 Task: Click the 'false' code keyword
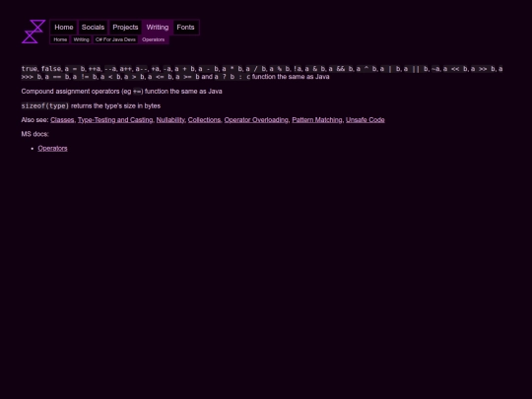51,69
